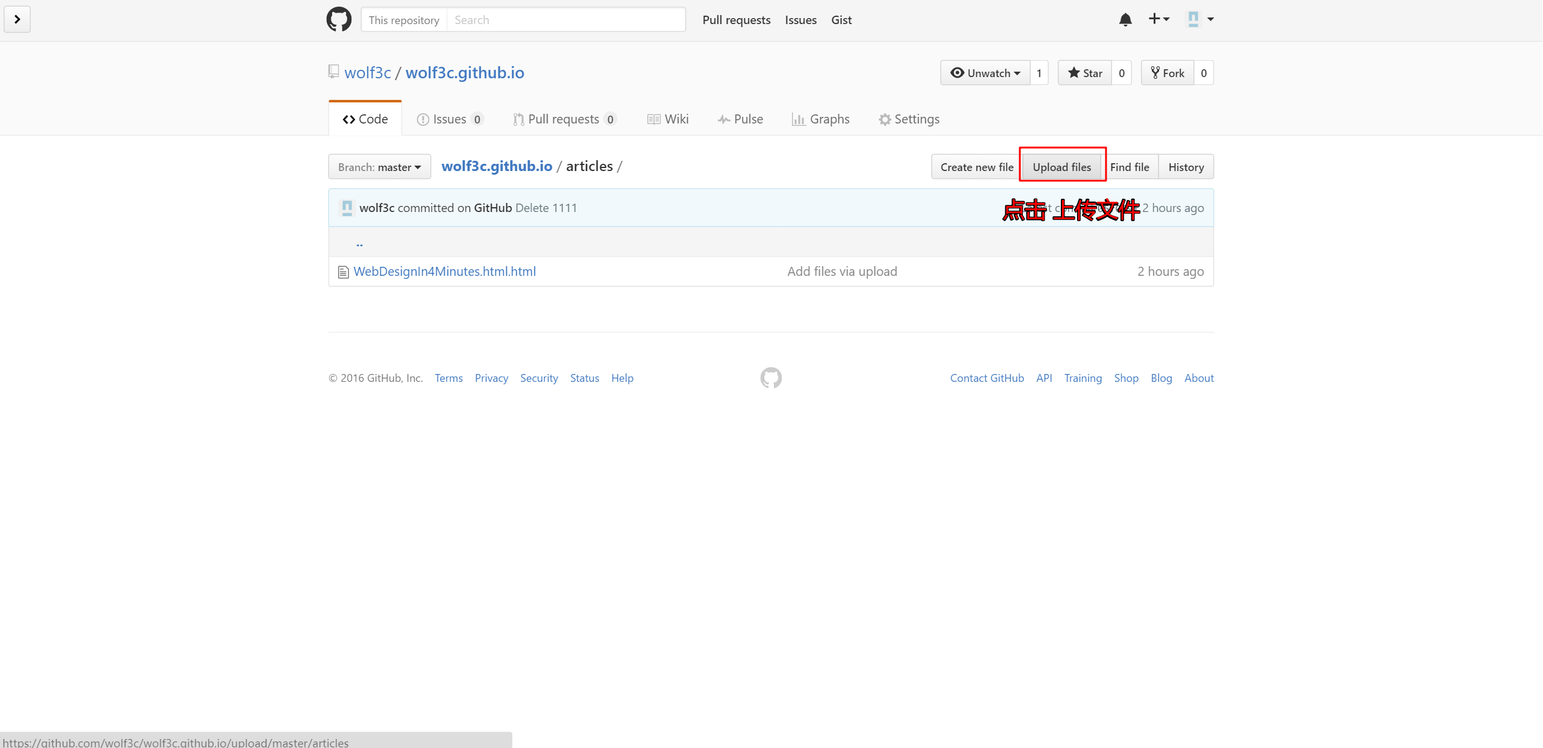Open the Unwatch dropdown
This screenshot has height=748, width=1543.
985,73
